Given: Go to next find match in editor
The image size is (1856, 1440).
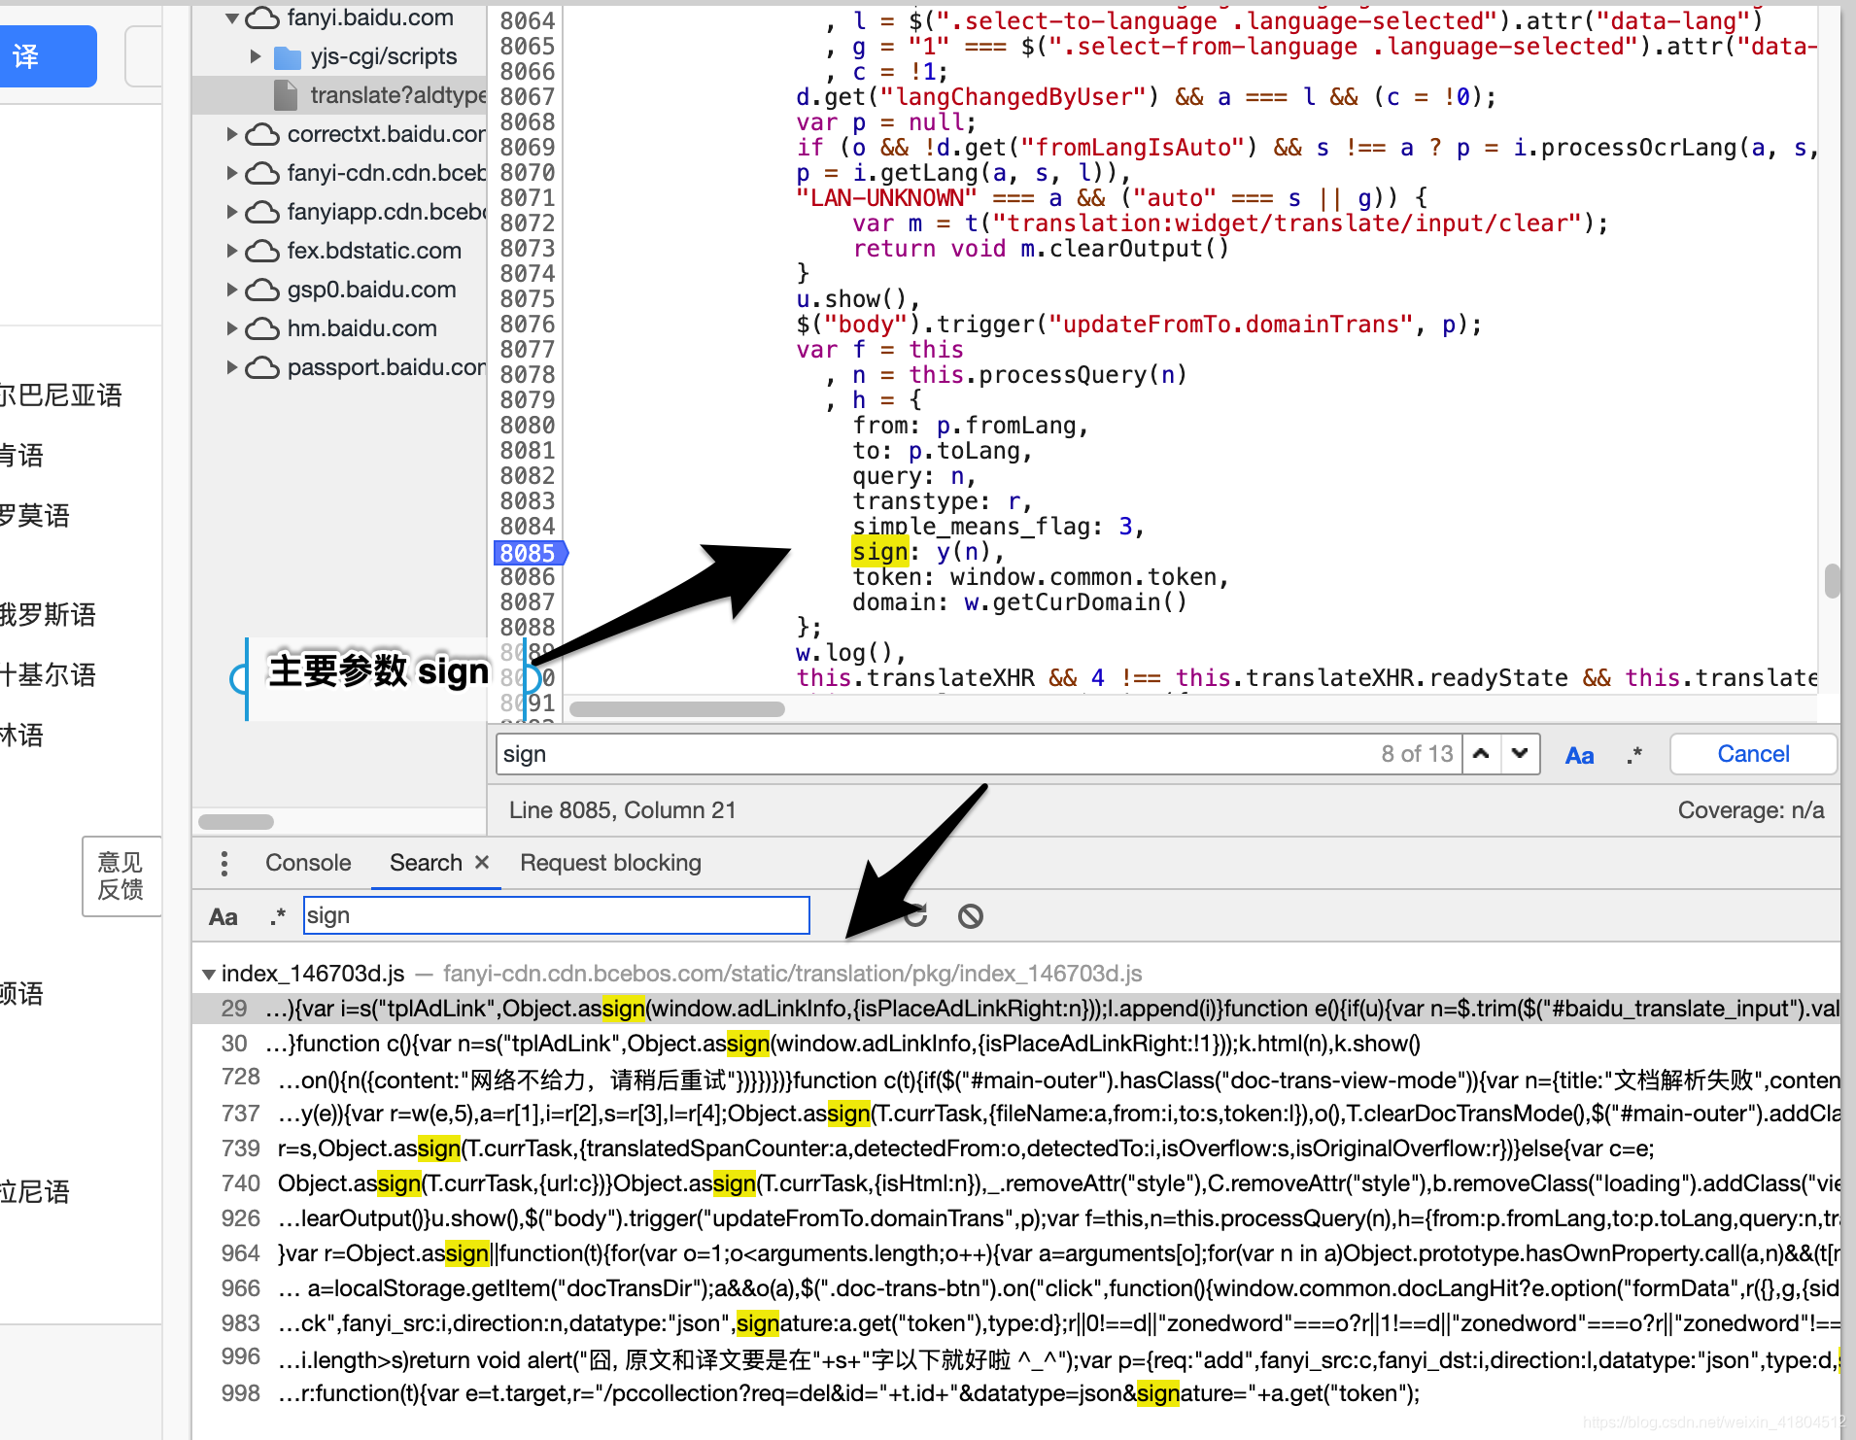Looking at the screenshot, I should click(1521, 754).
